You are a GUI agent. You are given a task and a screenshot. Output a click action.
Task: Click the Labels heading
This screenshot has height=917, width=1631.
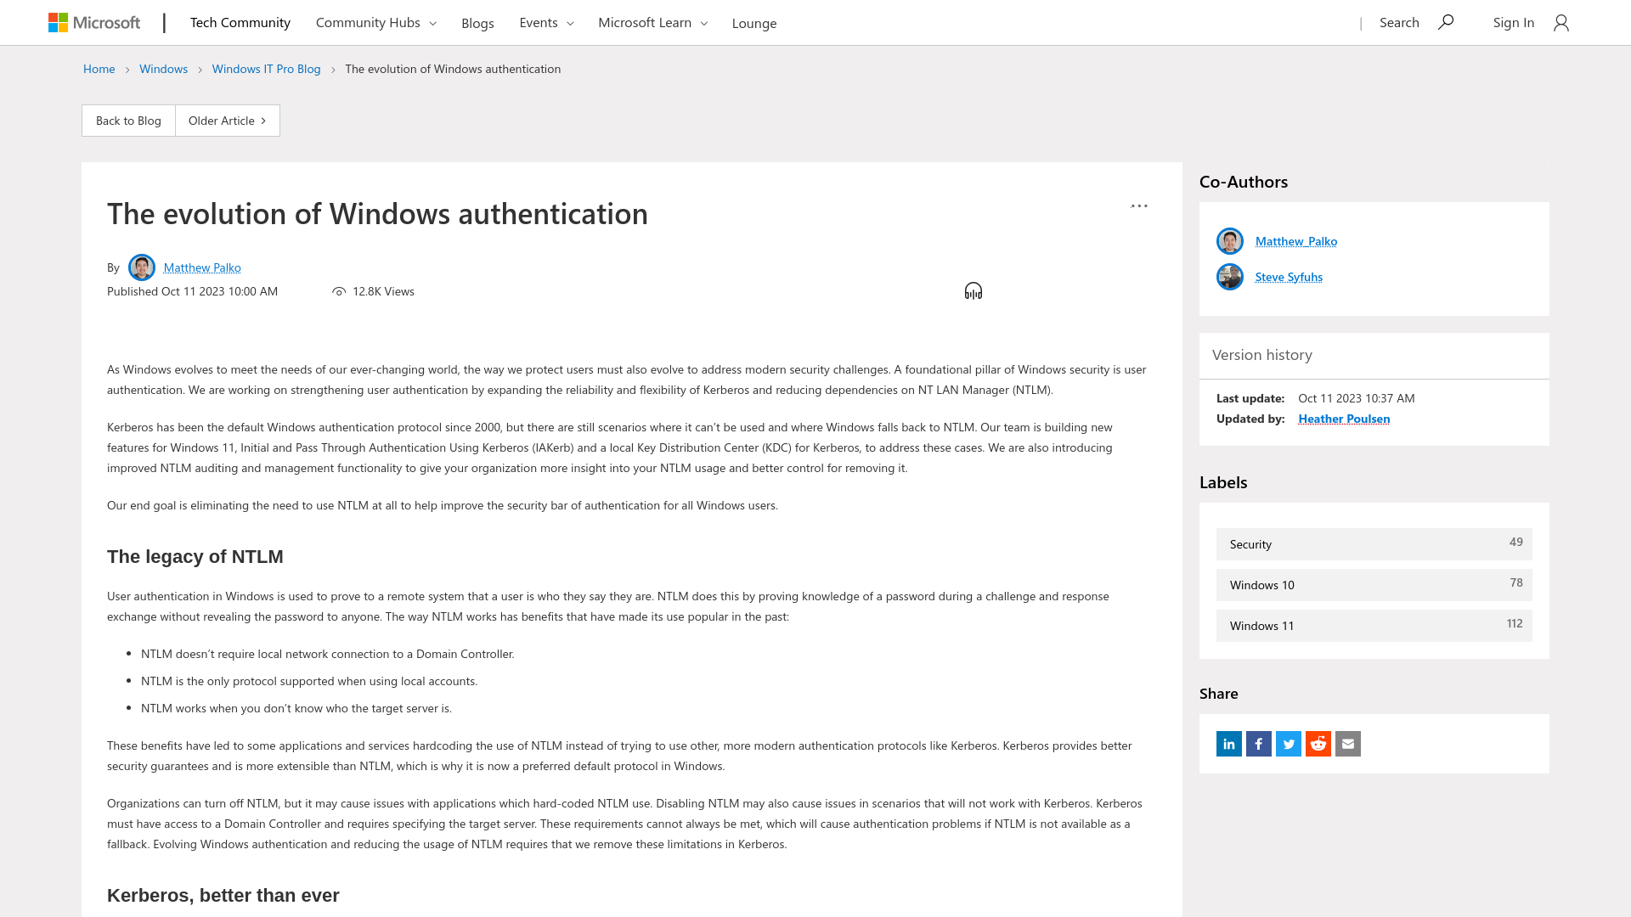tap(1223, 482)
